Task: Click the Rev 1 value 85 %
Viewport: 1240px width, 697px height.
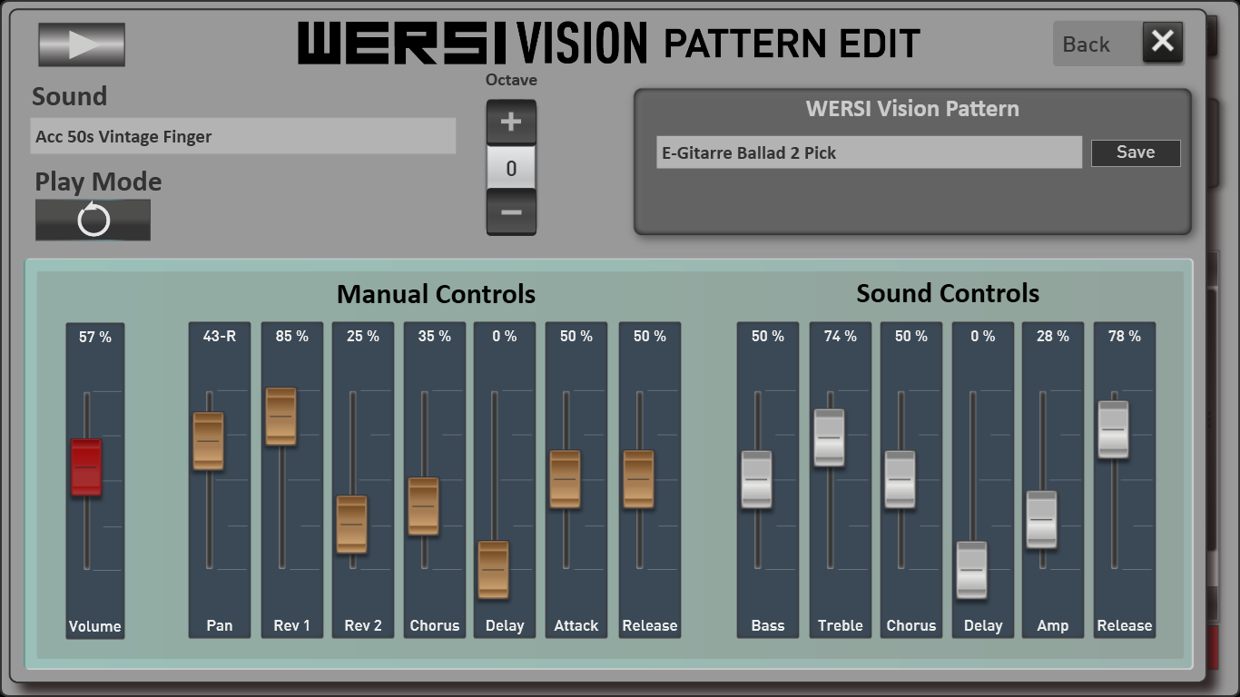Action: (x=292, y=336)
